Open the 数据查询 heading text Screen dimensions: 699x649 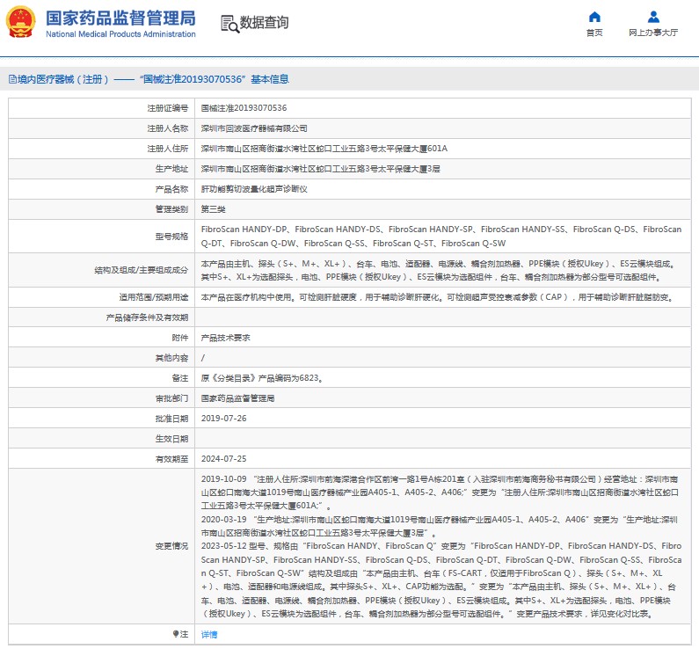263,24
